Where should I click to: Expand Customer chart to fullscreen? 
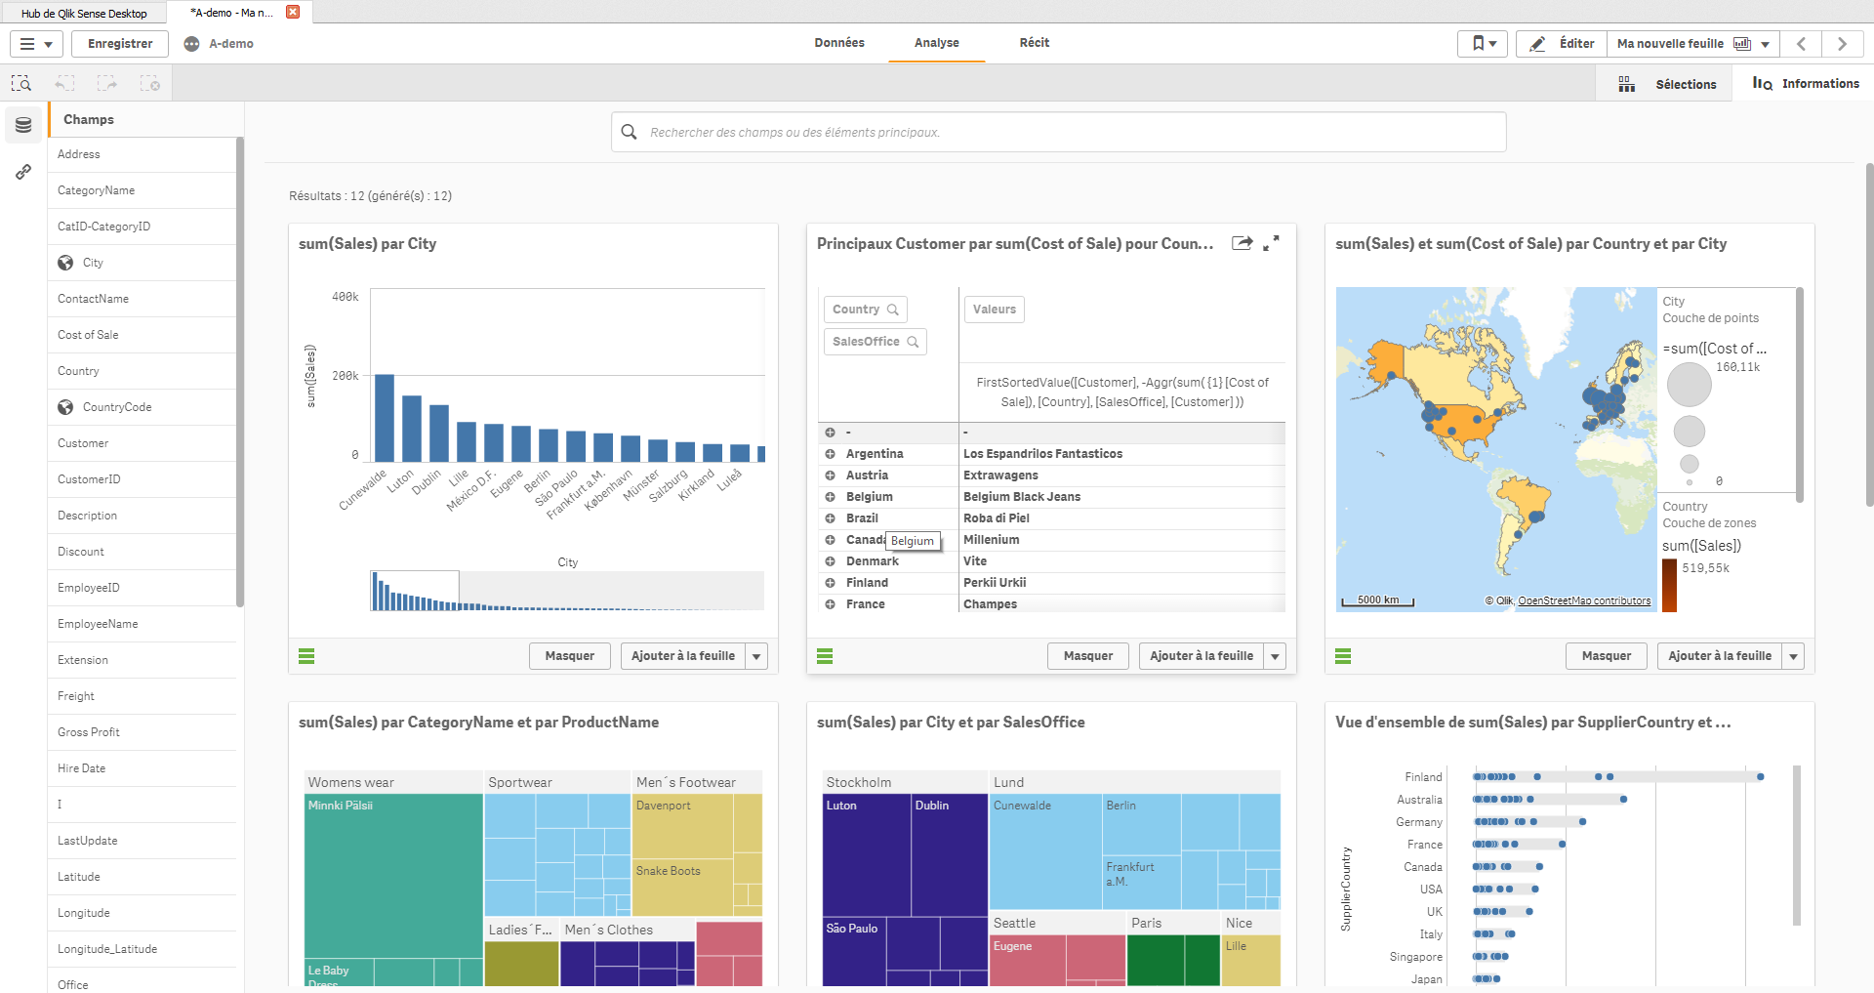pyautogui.click(x=1271, y=243)
